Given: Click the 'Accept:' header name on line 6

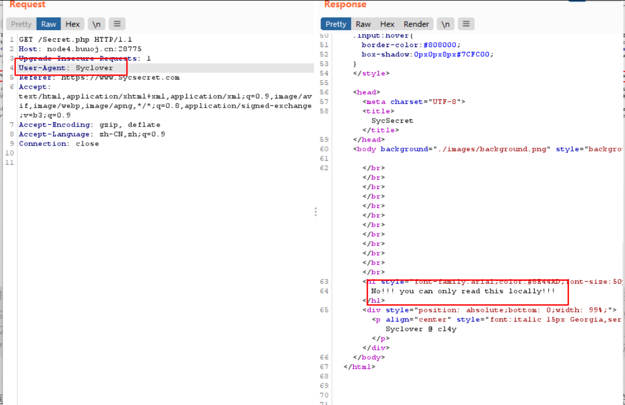Looking at the screenshot, I should pos(35,87).
